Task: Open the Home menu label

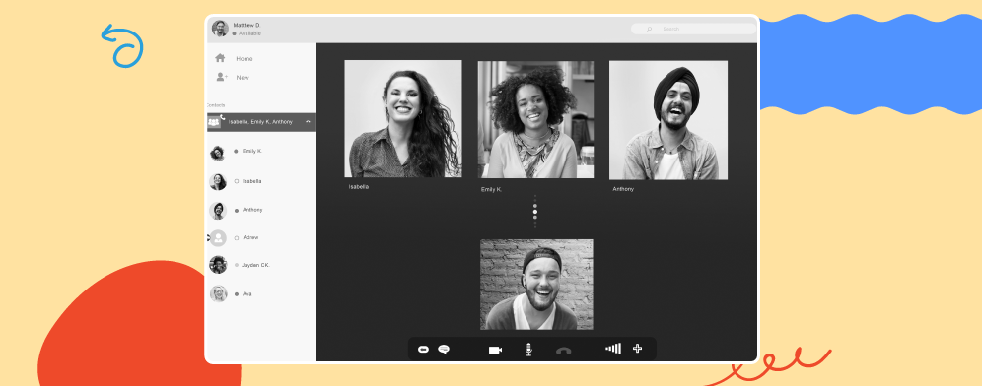Action: pyautogui.click(x=245, y=59)
